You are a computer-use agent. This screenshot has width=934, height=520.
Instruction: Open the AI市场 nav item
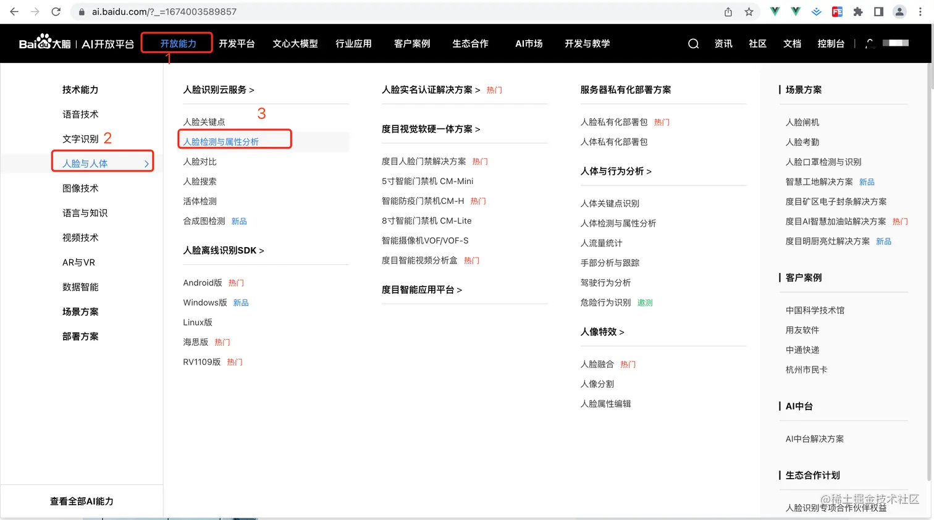tap(529, 43)
